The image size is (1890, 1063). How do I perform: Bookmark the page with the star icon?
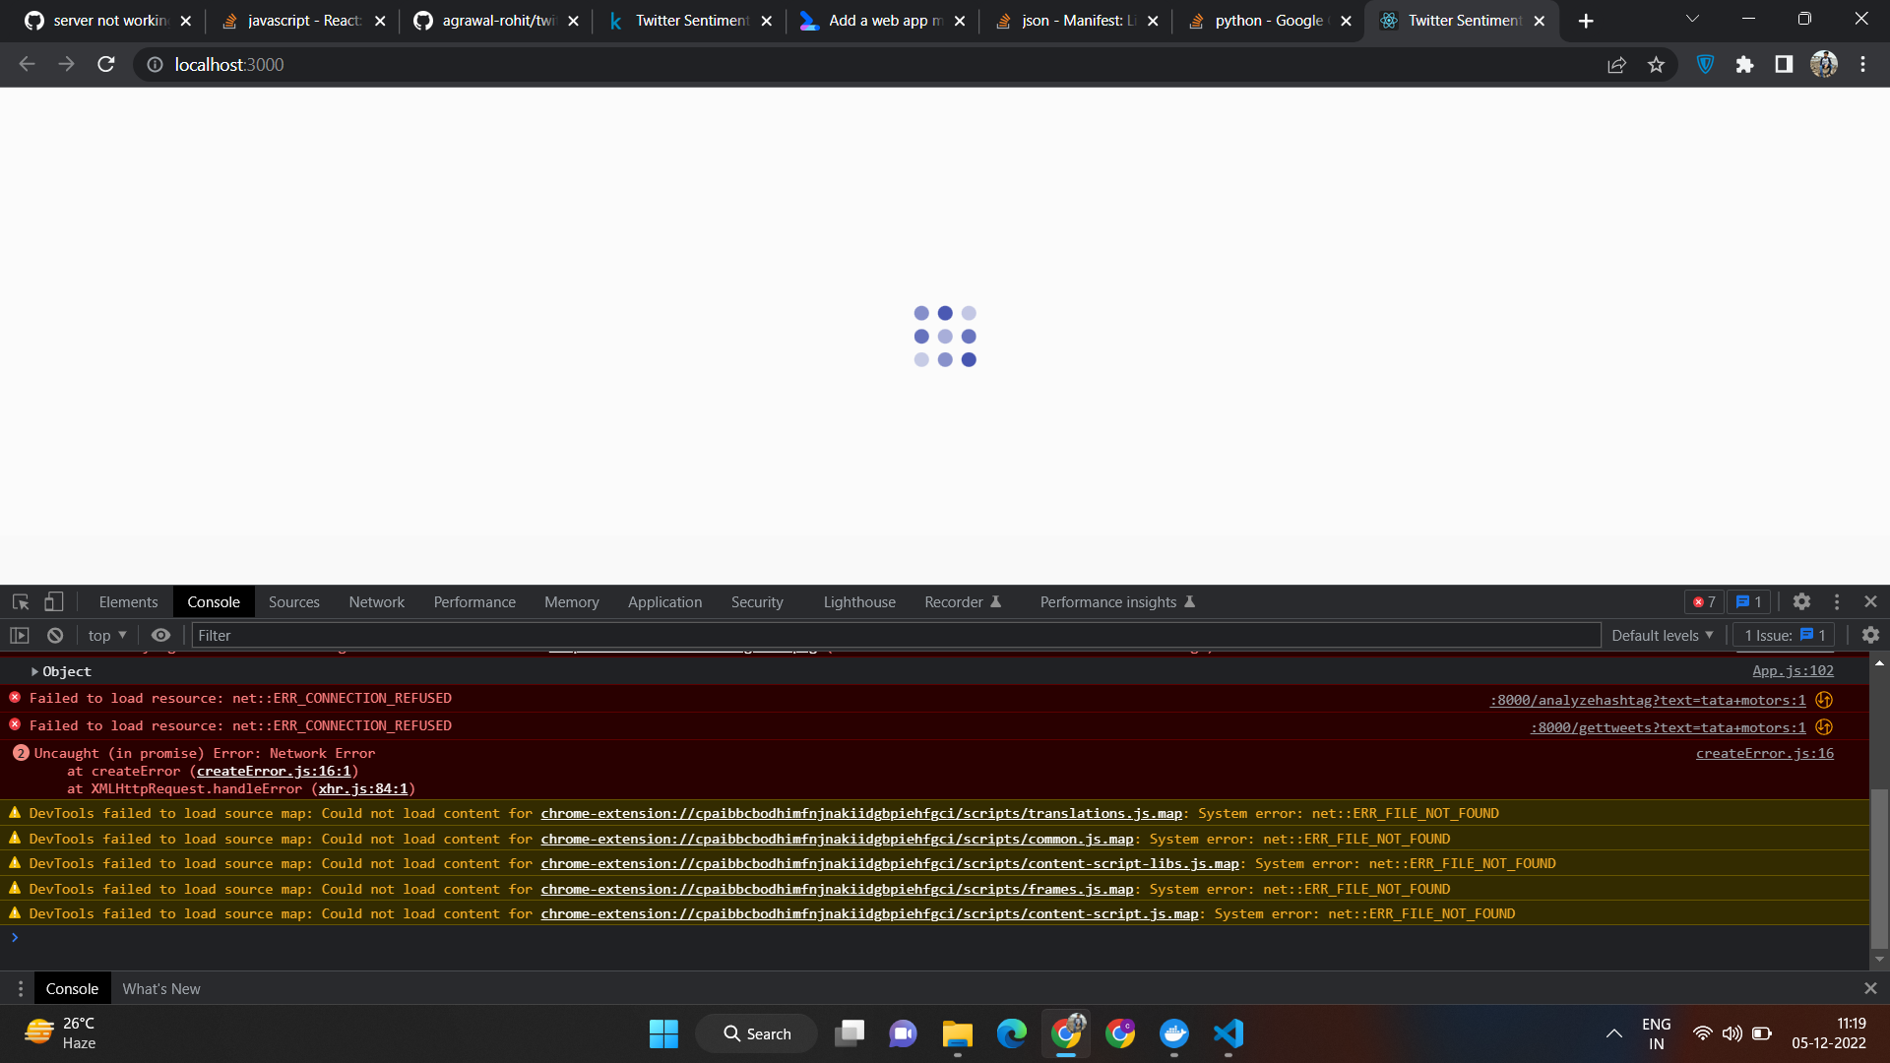(x=1656, y=64)
